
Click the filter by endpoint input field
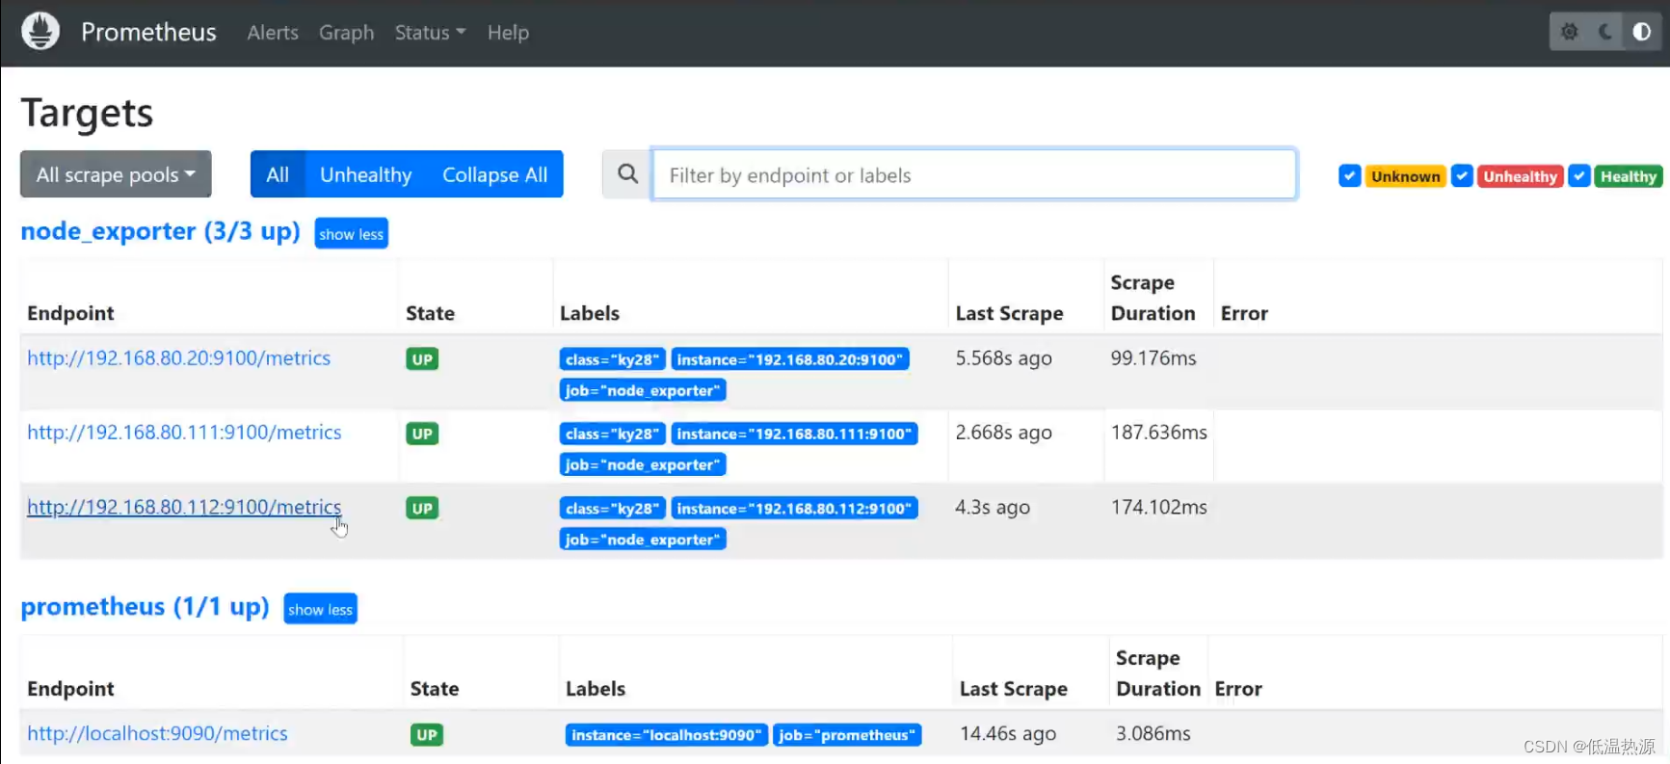click(974, 174)
